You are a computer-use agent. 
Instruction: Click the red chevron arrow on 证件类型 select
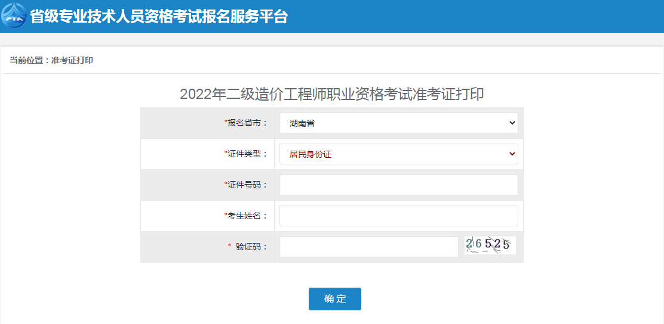point(512,154)
